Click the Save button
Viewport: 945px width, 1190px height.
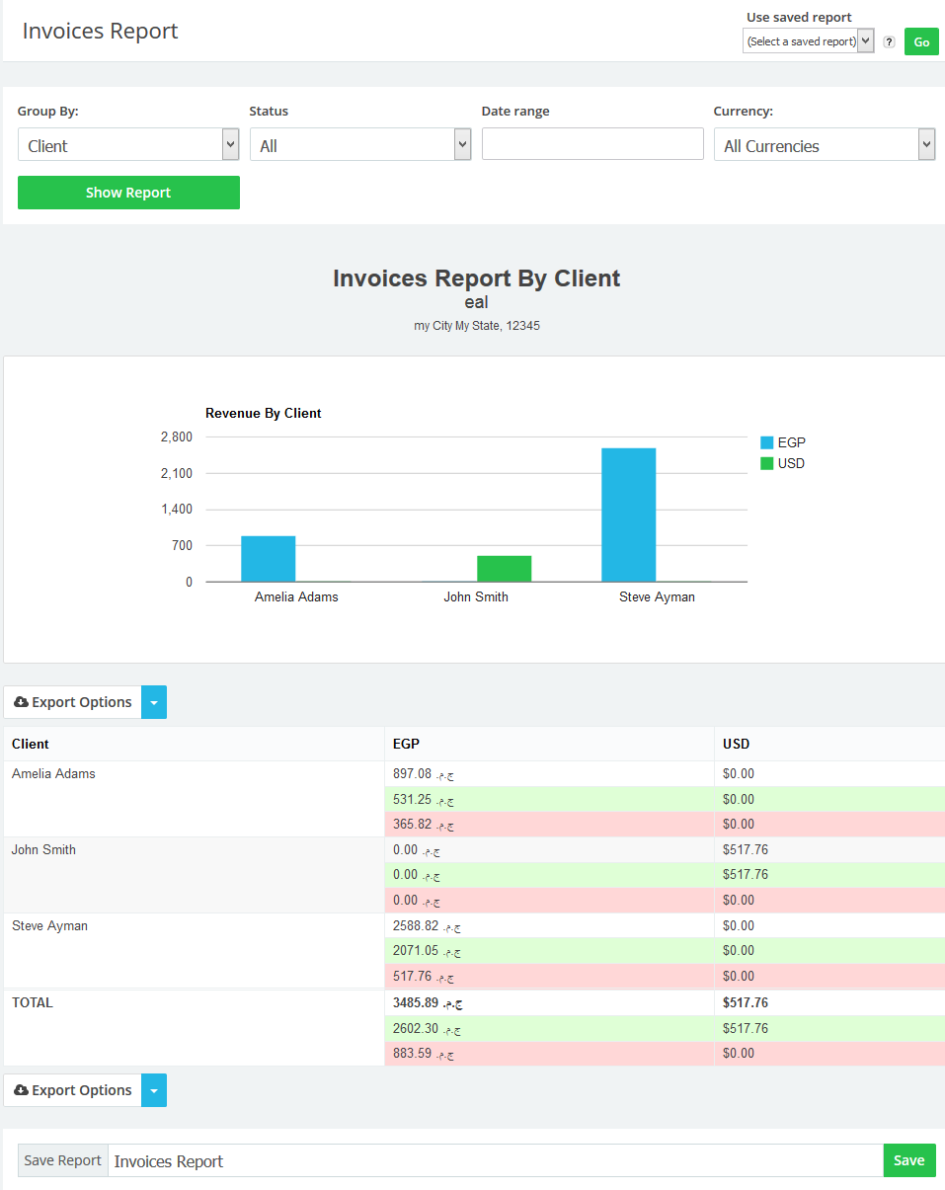(908, 1160)
